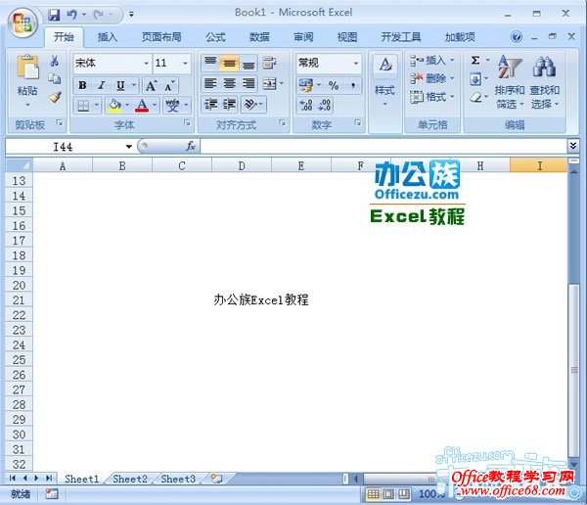Click the Paste clipboard icon
Image resolution: width=587 pixels, height=505 pixels.
(x=27, y=68)
